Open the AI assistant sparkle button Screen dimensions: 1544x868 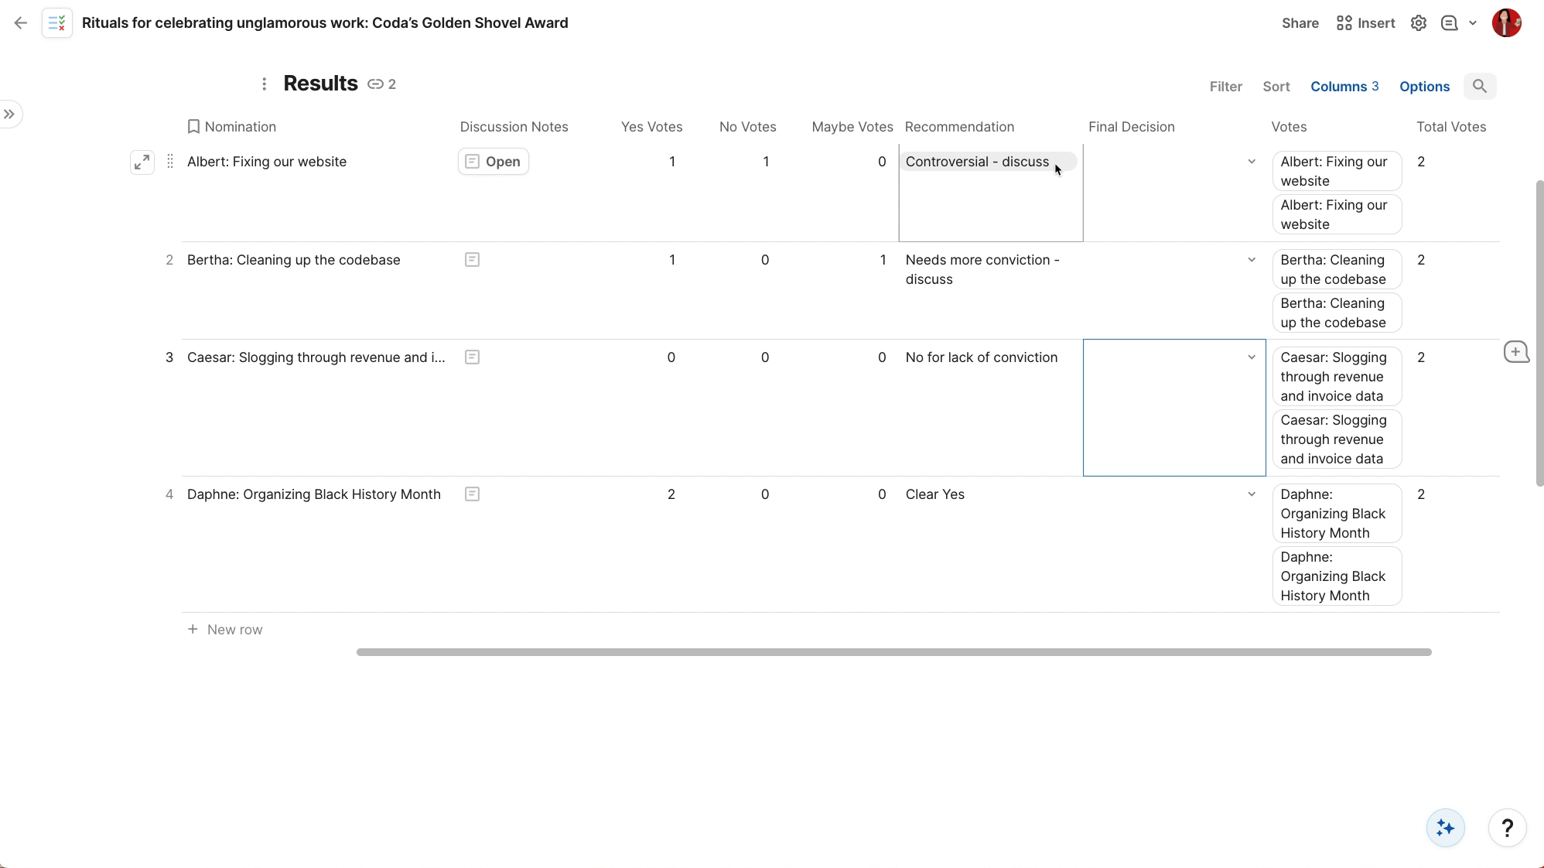pos(1445,828)
